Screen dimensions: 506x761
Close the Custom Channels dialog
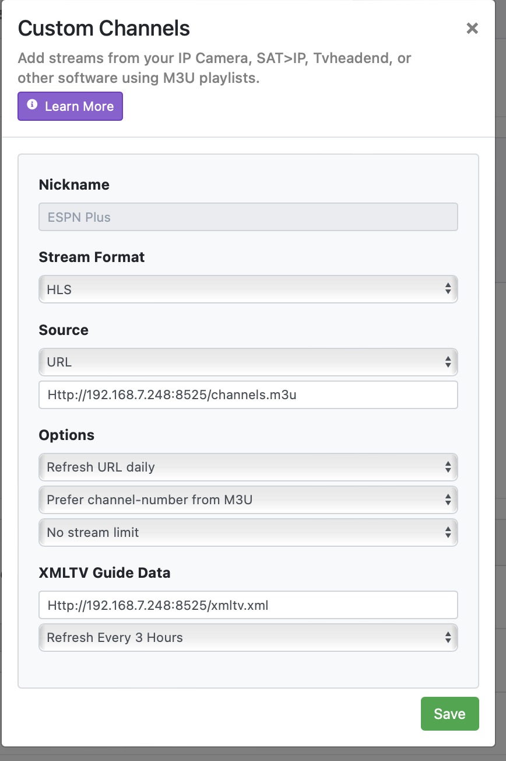(472, 28)
